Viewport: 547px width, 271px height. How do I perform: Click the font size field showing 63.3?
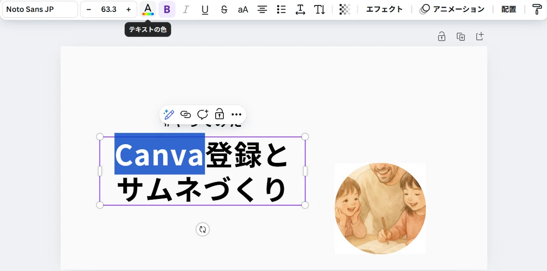(x=108, y=9)
